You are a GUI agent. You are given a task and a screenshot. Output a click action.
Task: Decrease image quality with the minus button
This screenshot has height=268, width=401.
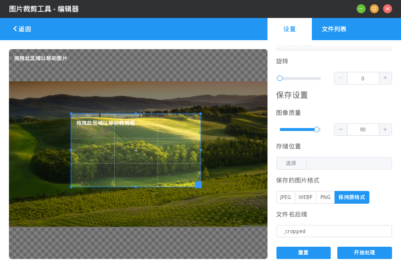[341, 130]
